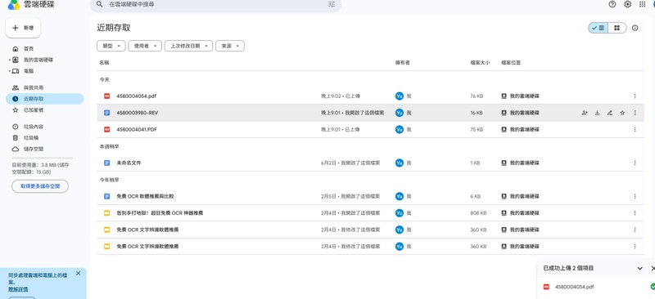
Task: Click the storage usage progress bar
Action: (x=43, y=158)
